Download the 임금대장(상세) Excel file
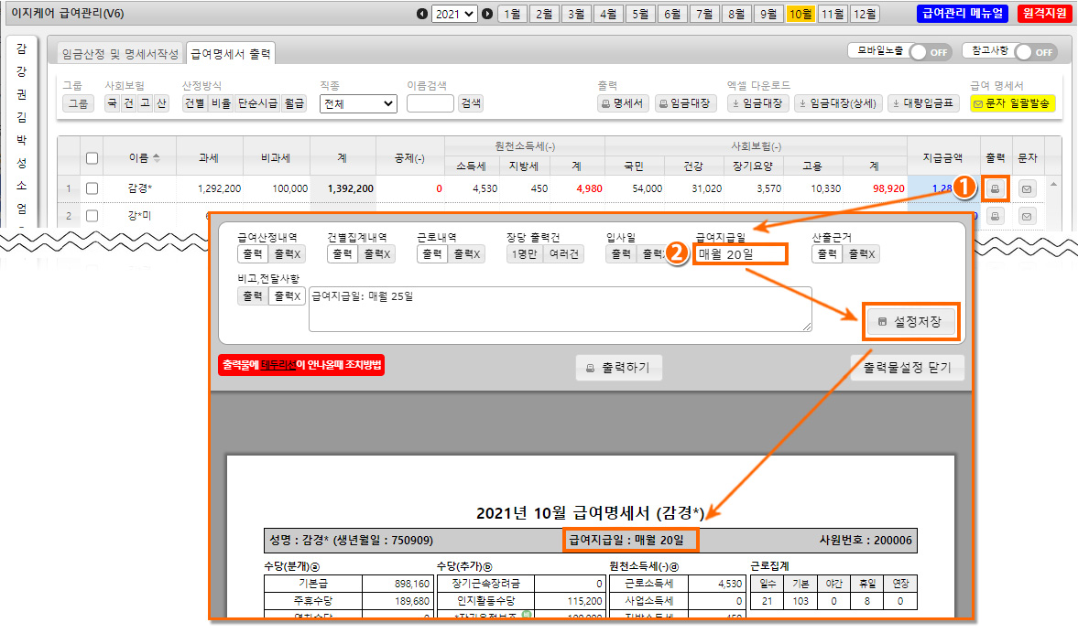Viewport: 1078px width, 644px height. coord(838,103)
